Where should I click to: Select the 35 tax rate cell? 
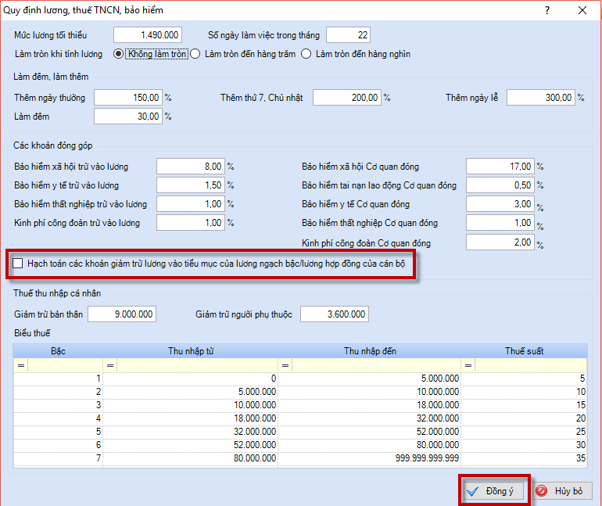pyautogui.click(x=524, y=458)
